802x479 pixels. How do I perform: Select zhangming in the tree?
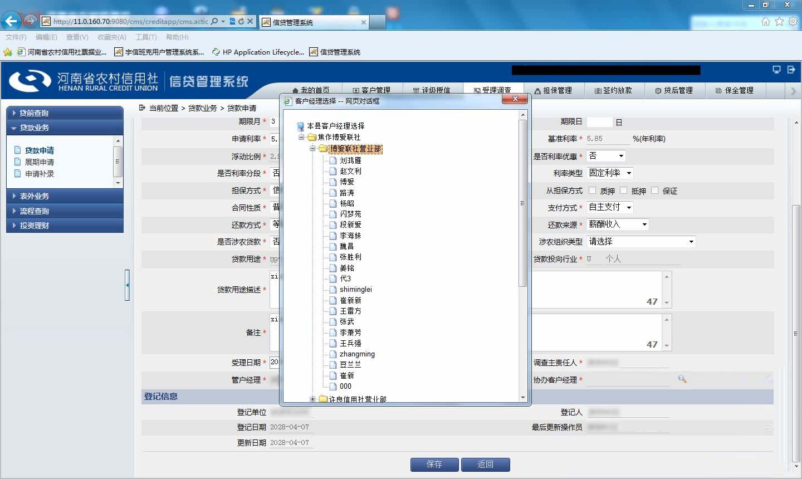pos(357,354)
